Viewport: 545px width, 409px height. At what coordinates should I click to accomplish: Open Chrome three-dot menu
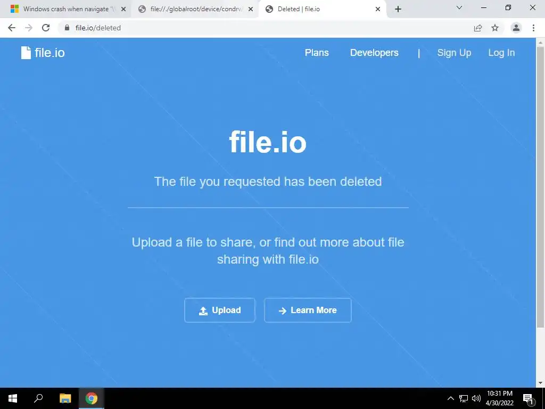(x=533, y=28)
